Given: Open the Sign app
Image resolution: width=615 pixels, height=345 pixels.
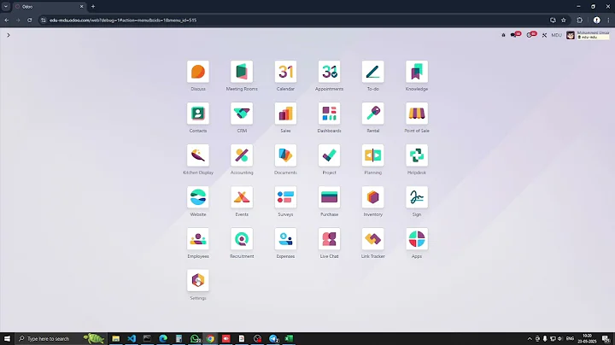Looking at the screenshot, I should click(417, 197).
